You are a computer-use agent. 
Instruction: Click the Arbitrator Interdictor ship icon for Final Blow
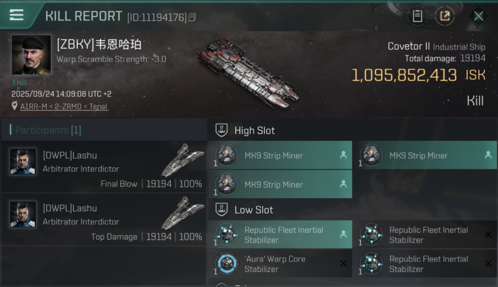point(183,160)
